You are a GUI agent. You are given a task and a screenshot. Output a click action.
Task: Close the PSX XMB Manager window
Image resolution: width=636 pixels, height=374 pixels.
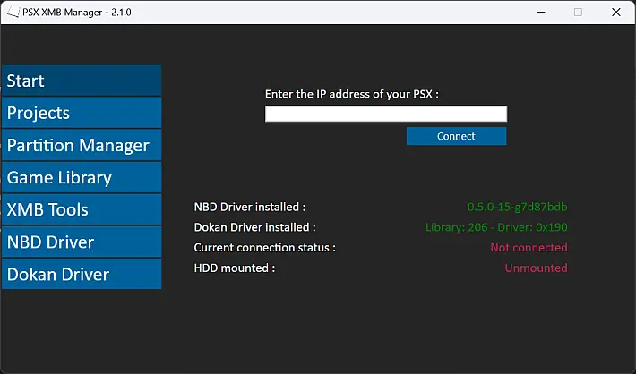pos(616,13)
